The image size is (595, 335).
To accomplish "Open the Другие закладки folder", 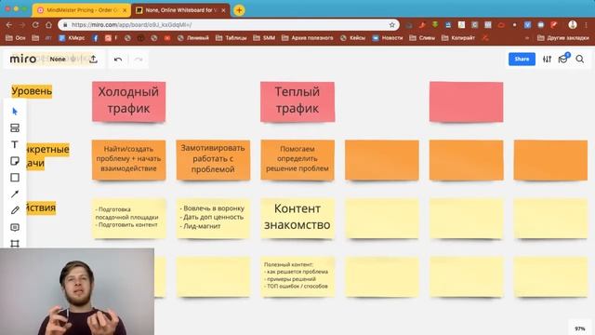I will (563, 38).
